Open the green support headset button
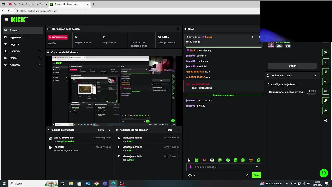Screen dimensions: 332x187 [x=323, y=173]
